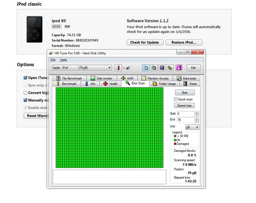The width and height of the screenshot is (256, 203).
Task: Click Check for Update in iTunes
Action: click(145, 43)
